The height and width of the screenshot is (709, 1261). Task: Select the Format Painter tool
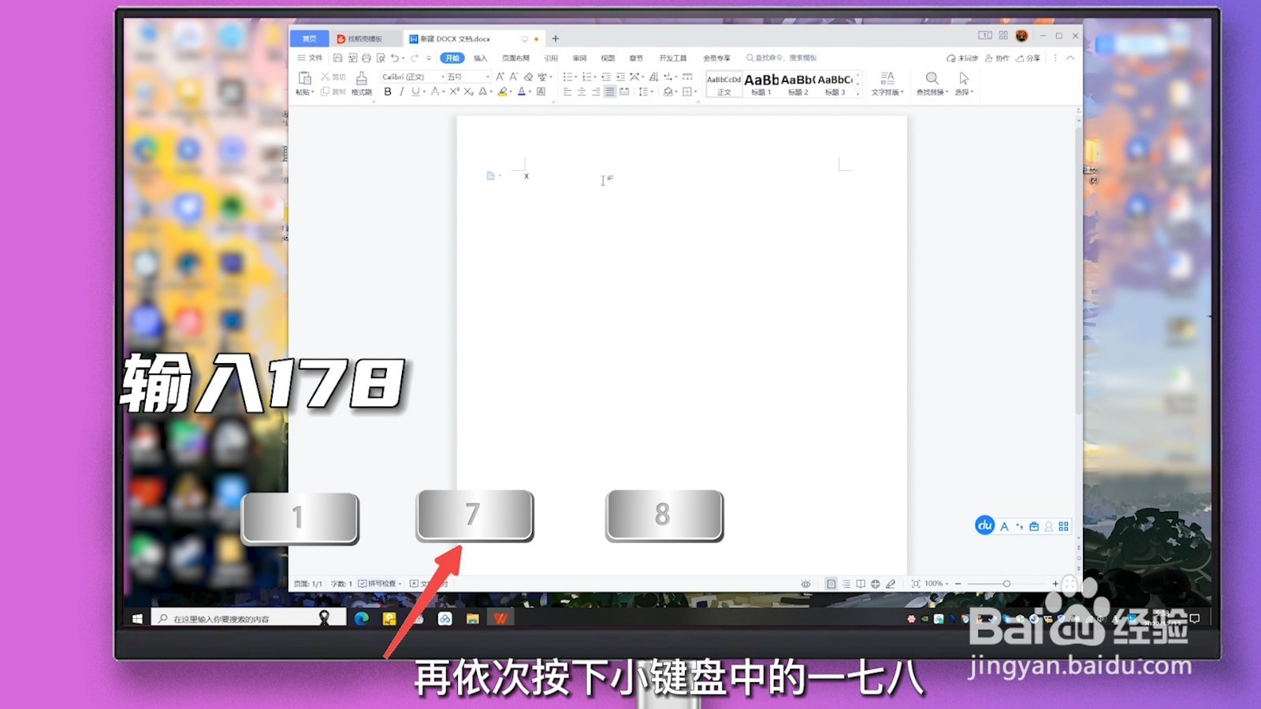361,83
